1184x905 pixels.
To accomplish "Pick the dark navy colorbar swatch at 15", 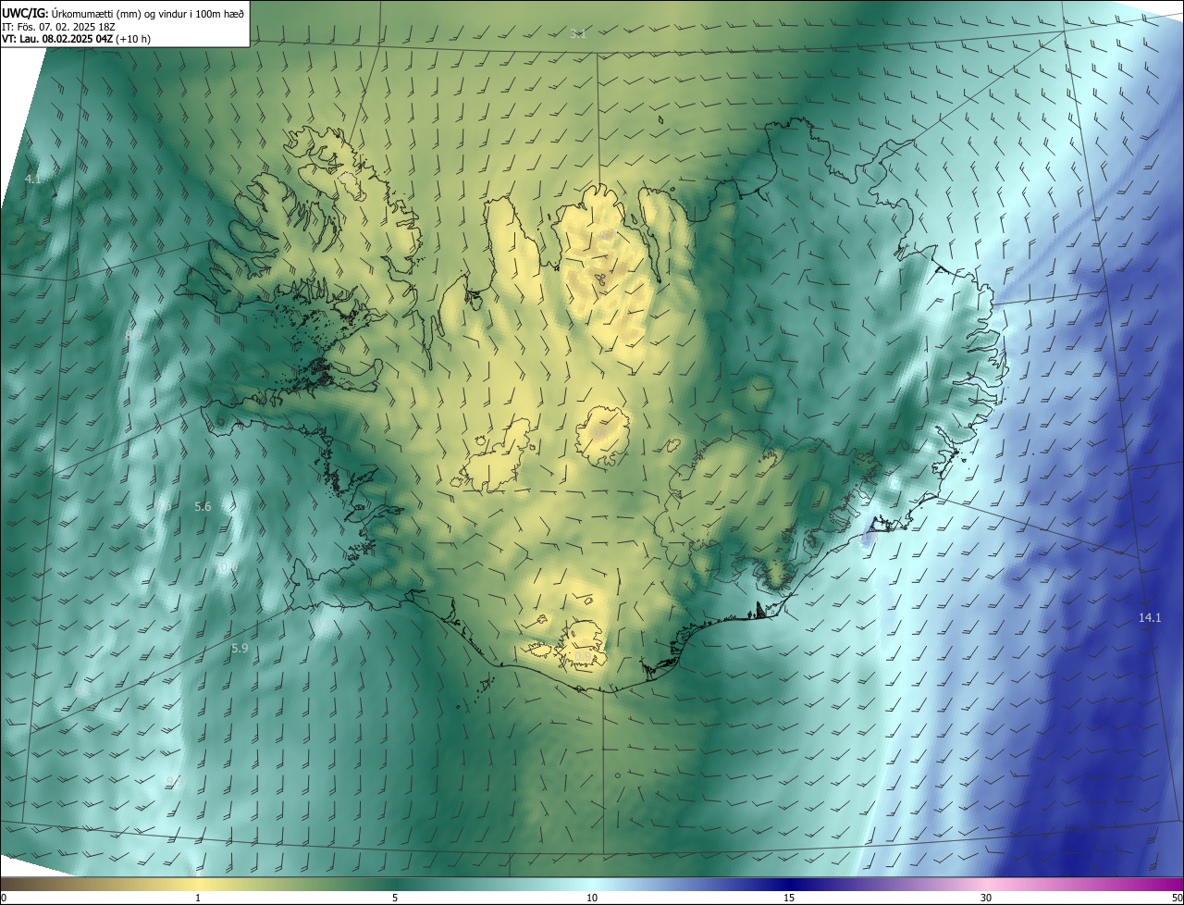I will pyautogui.click(x=789, y=884).
